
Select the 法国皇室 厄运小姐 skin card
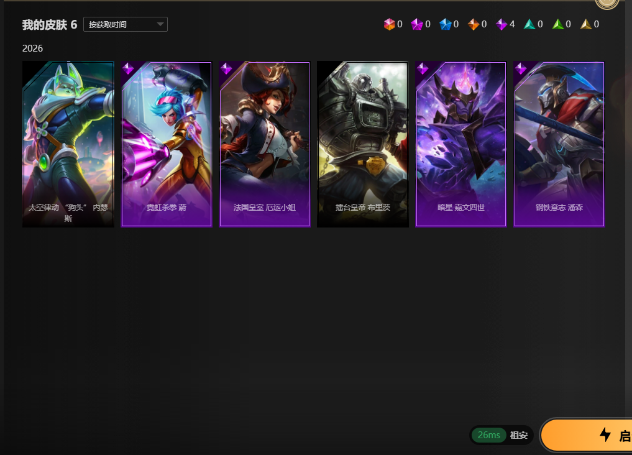264,144
